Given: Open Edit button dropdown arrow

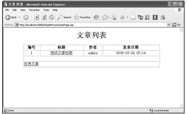Looking at the screenshot, I should point(128,17).
